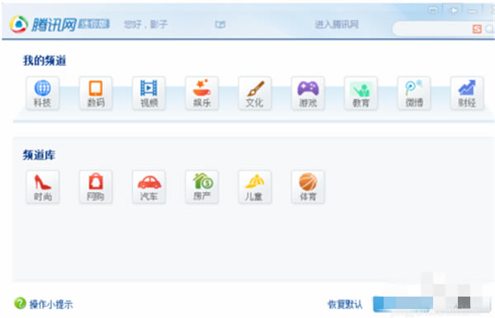Add the 时尚 high-heel fashion channel
Screen dimensions: 495x318
pyautogui.click(x=42, y=187)
